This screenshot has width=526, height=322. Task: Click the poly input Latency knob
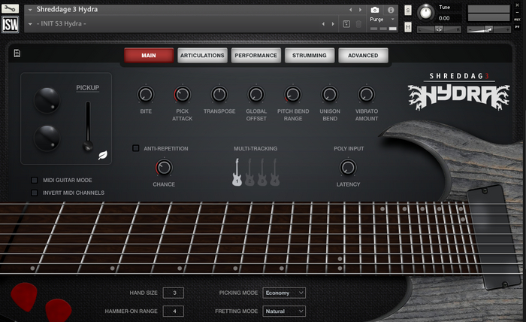(x=348, y=168)
